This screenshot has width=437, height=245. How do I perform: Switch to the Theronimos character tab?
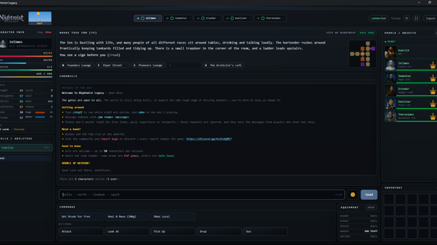point(270,18)
